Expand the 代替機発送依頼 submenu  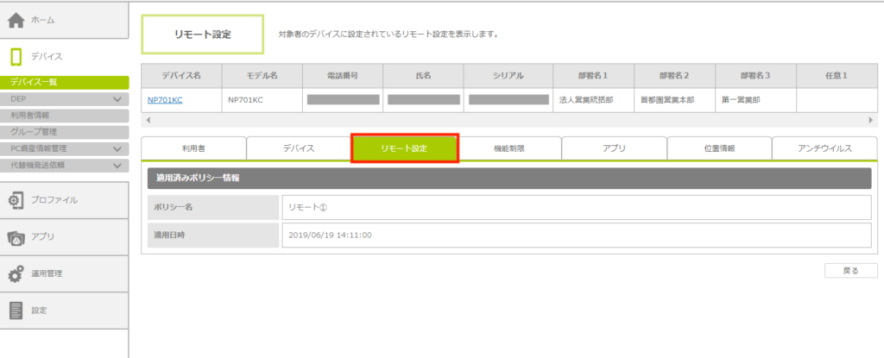click(118, 164)
